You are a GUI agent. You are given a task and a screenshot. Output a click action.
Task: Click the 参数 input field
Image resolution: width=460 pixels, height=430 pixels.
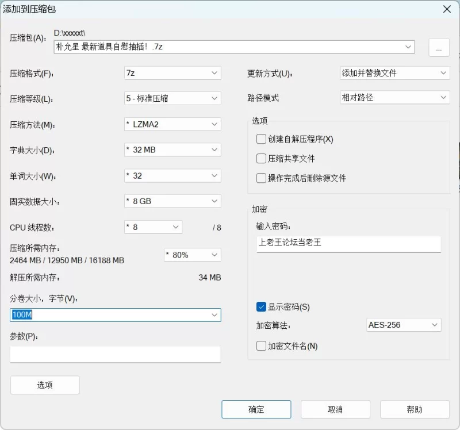pyautogui.click(x=115, y=354)
